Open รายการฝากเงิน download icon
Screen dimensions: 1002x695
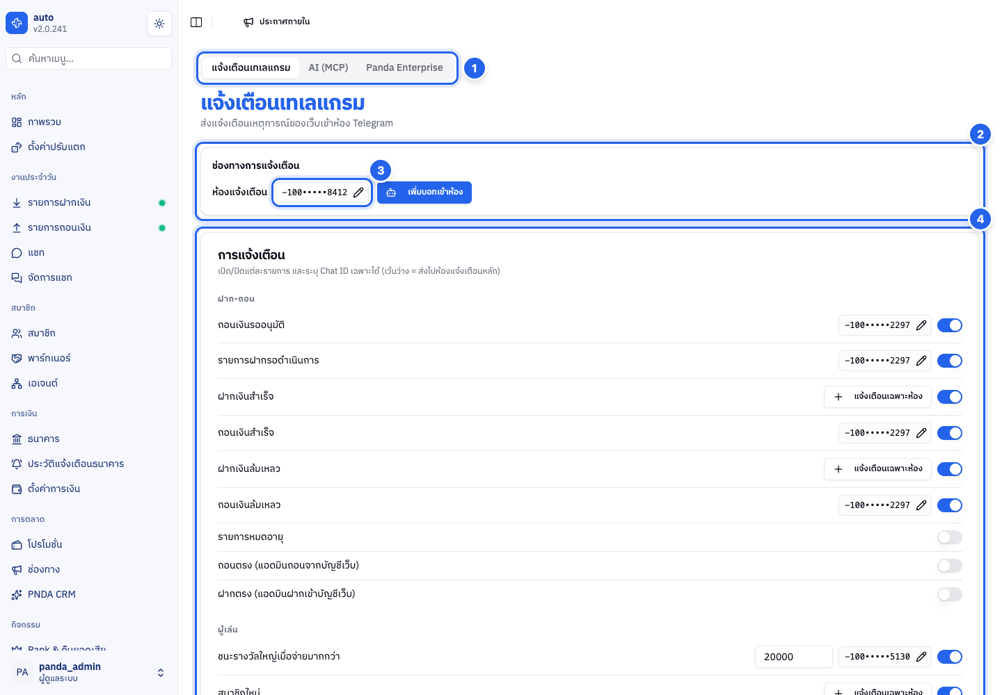[17, 203]
